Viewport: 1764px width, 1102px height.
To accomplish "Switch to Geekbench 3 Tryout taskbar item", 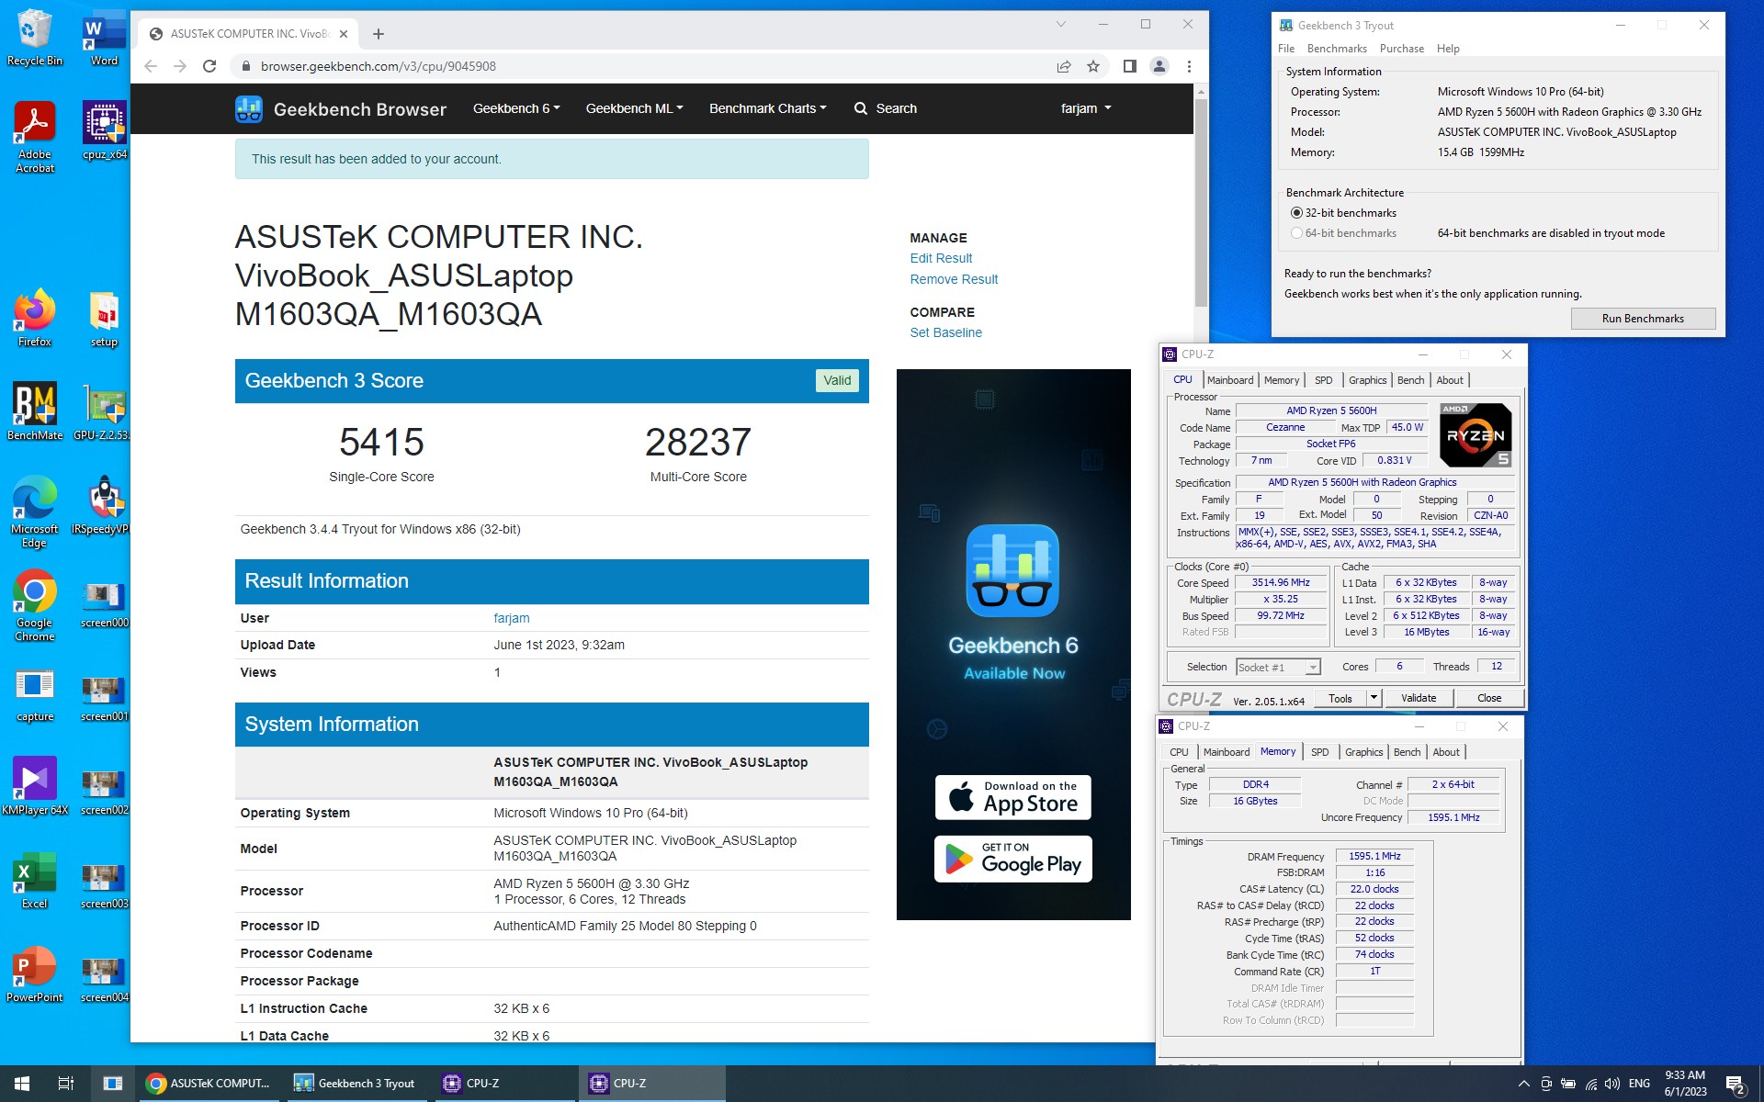I will tap(357, 1084).
